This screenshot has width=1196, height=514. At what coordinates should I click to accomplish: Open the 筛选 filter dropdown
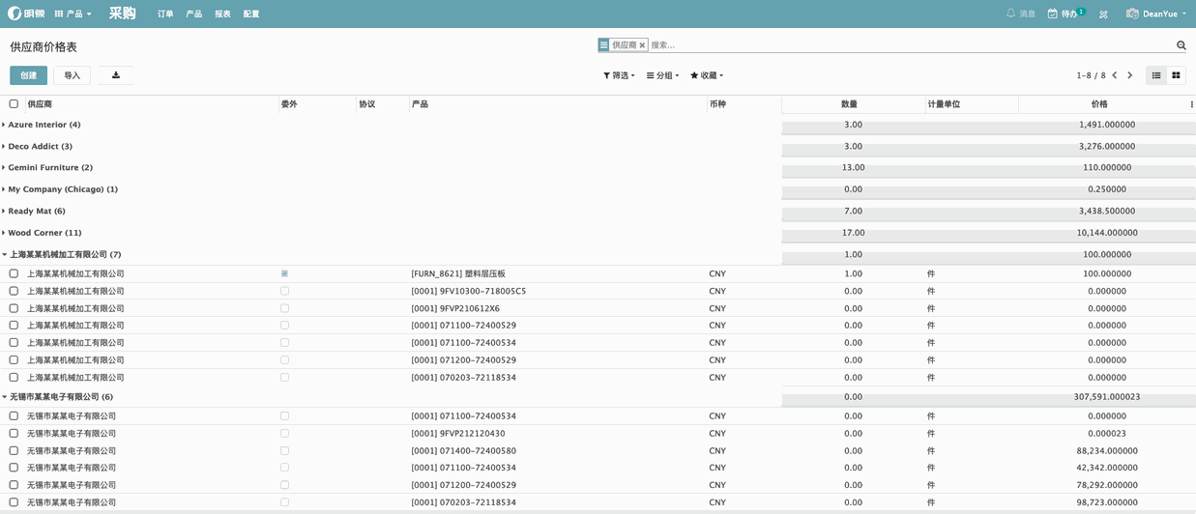(x=619, y=75)
